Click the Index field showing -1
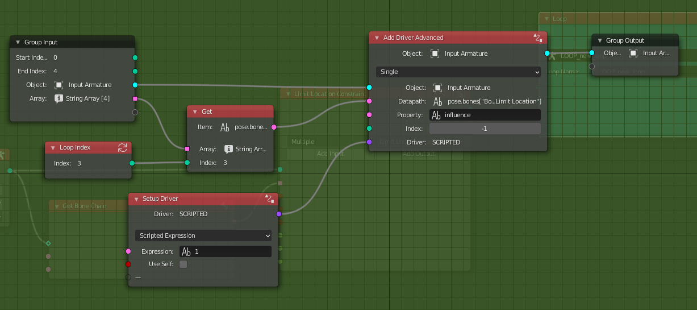 click(x=485, y=129)
